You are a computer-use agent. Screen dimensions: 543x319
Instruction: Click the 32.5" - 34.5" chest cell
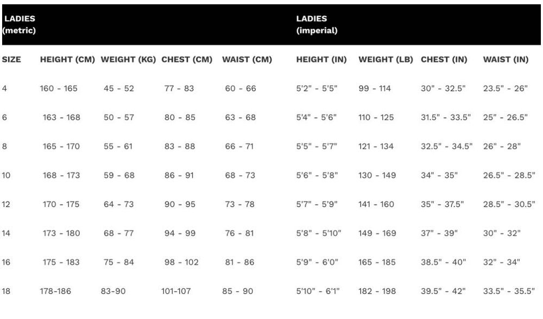tap(446, 146)
